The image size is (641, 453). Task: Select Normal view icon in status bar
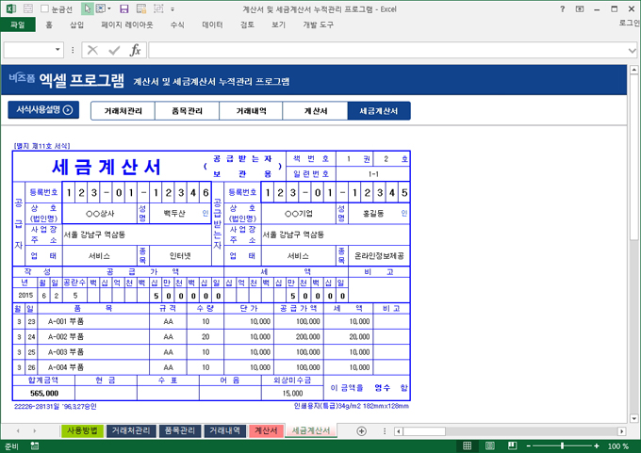coord(468,445)
